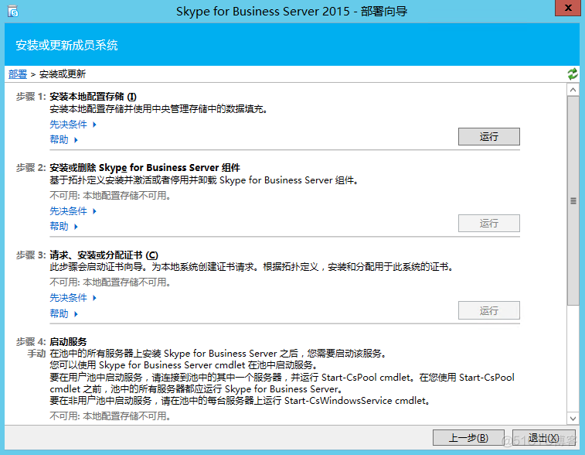Click the scrollbar down arrow
585x455 pixels.
pos(573,419)
